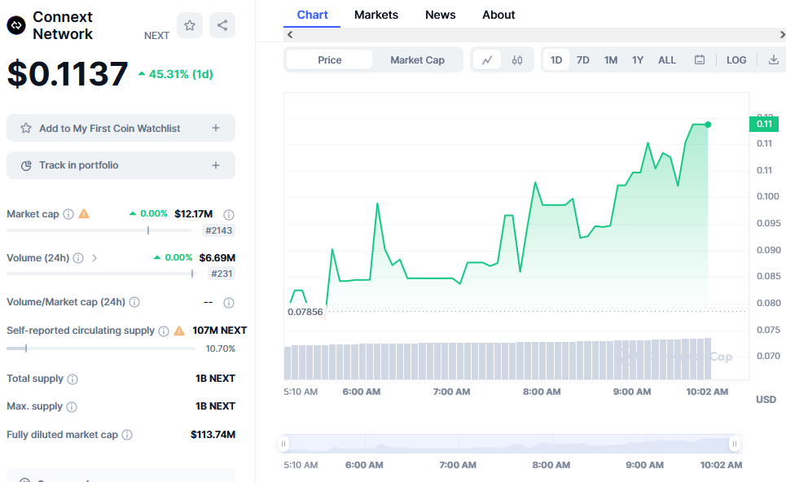Click the volume rank position bar
Image resolution: width=786 pixels, height=482 pixels.
click(x=103, y=274)
